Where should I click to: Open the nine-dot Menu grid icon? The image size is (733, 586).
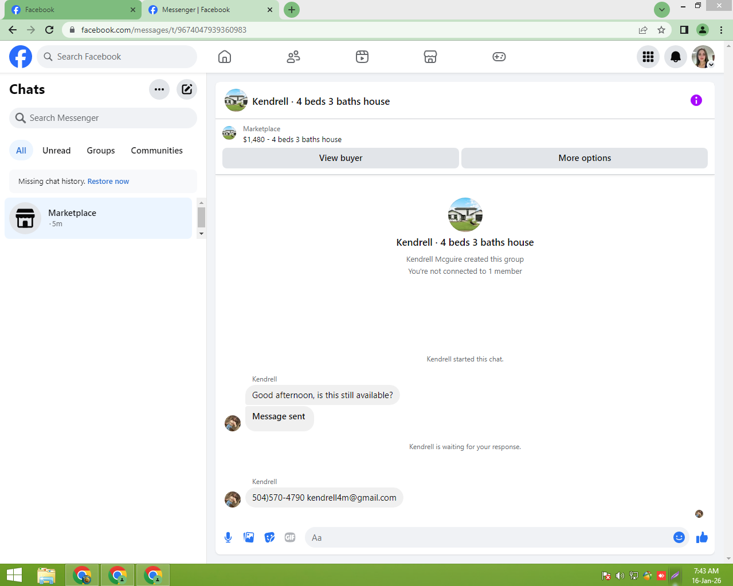coord(648,57)
